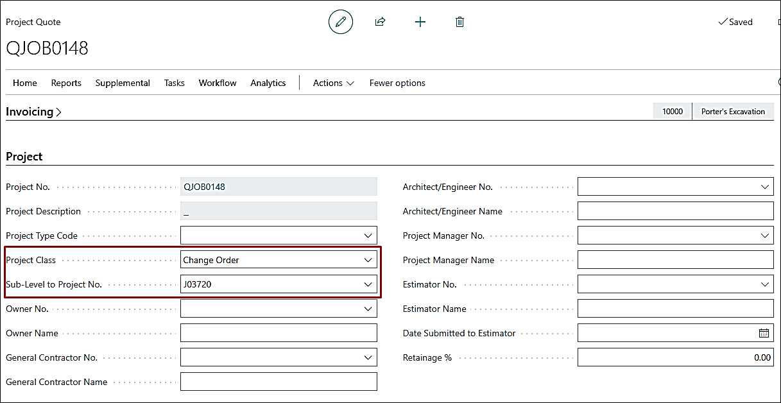Click the share icon in header
The image size is (781, 403).
click(x=380, y=22)
